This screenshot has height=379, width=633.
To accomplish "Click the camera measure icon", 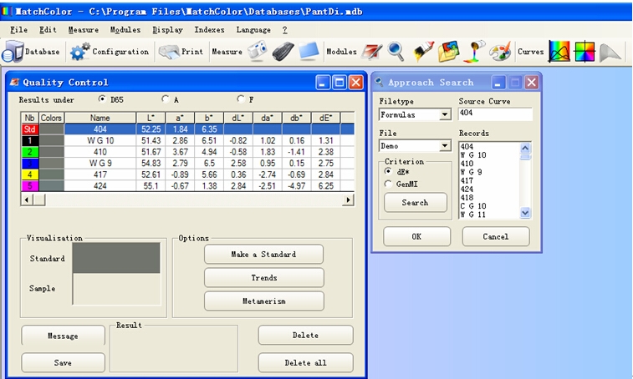I will [258, 51].
